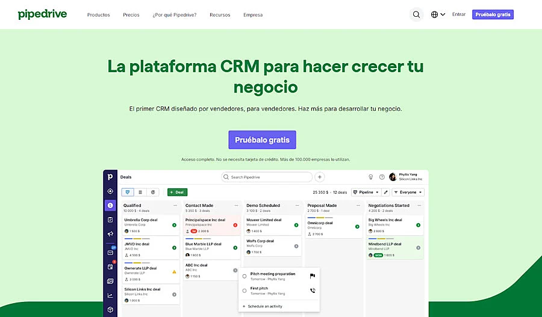
Task: Open Phyllis Yang's profile avatar
Action: [x=393, y=177]
